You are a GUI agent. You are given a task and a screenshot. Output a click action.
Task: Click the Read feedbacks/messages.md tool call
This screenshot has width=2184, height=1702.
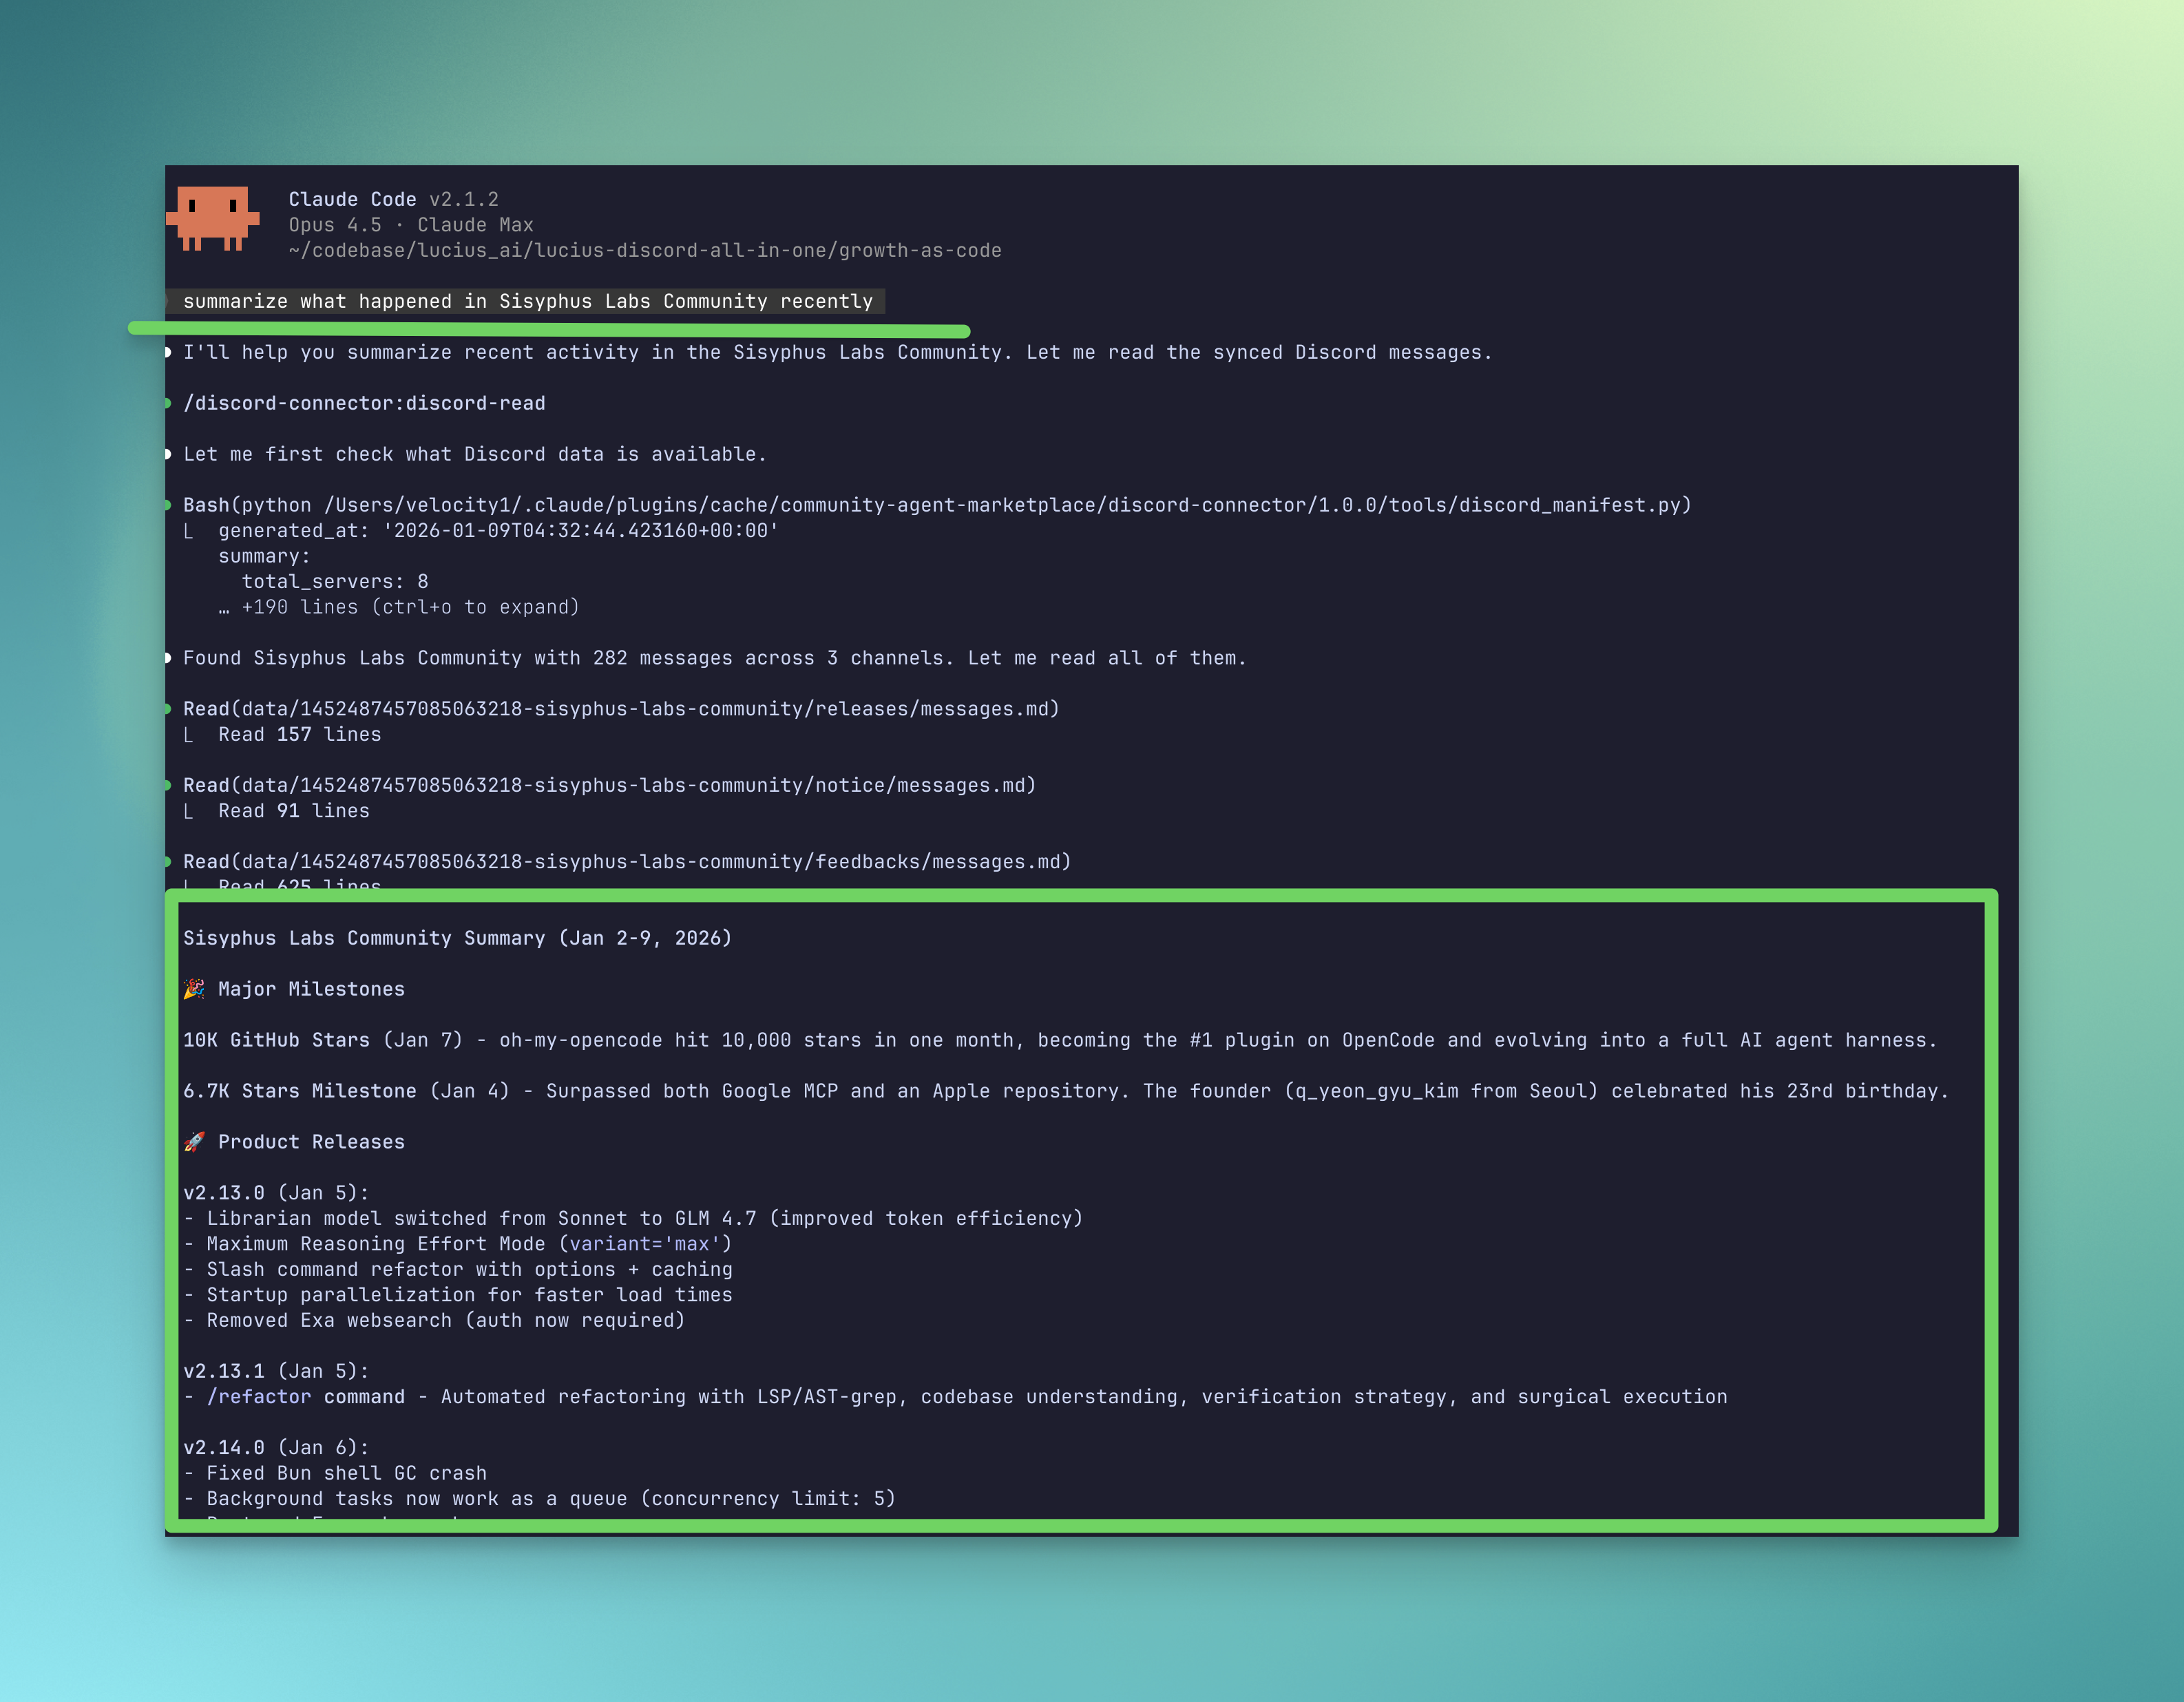pos(627,862)
